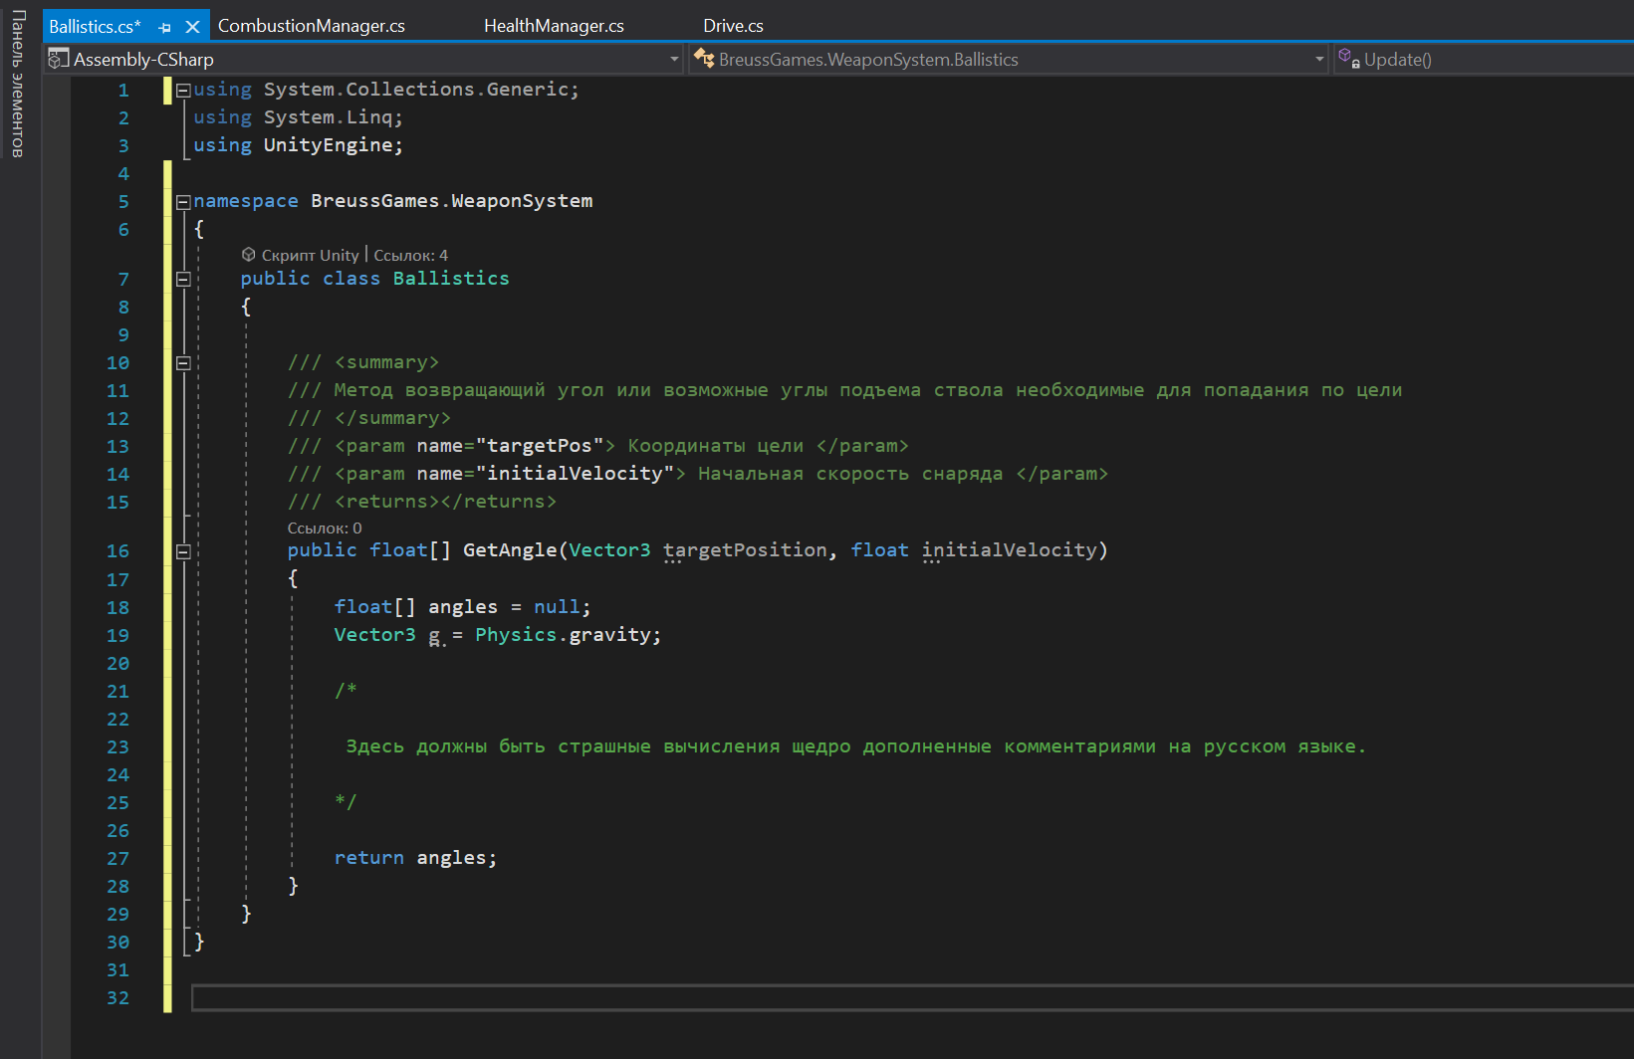The image size is (1634, 1059).
Task: Click the Vector3 type on line 19
Action: (374, 635)
